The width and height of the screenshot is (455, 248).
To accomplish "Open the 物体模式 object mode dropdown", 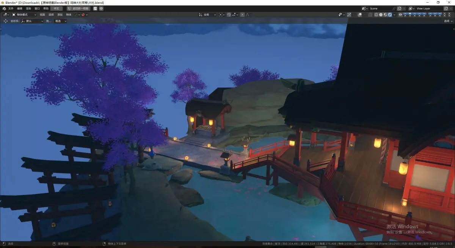I will 24,15.
